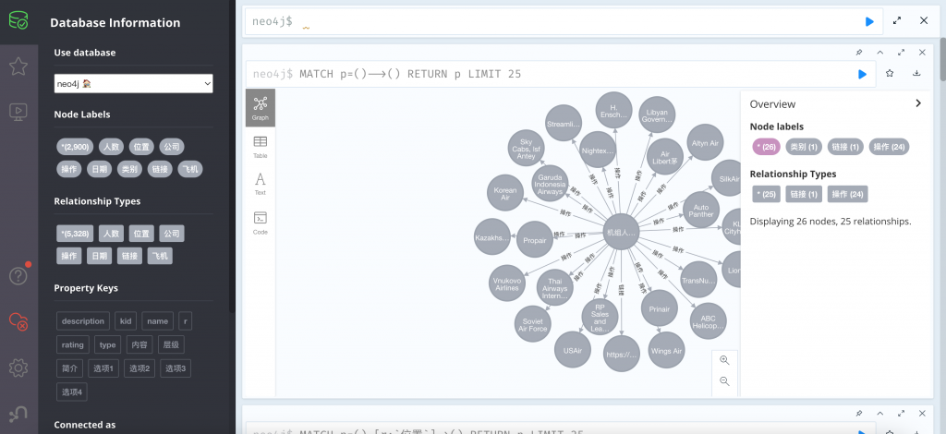Select the 飞机 node label chip

[190, 169]
